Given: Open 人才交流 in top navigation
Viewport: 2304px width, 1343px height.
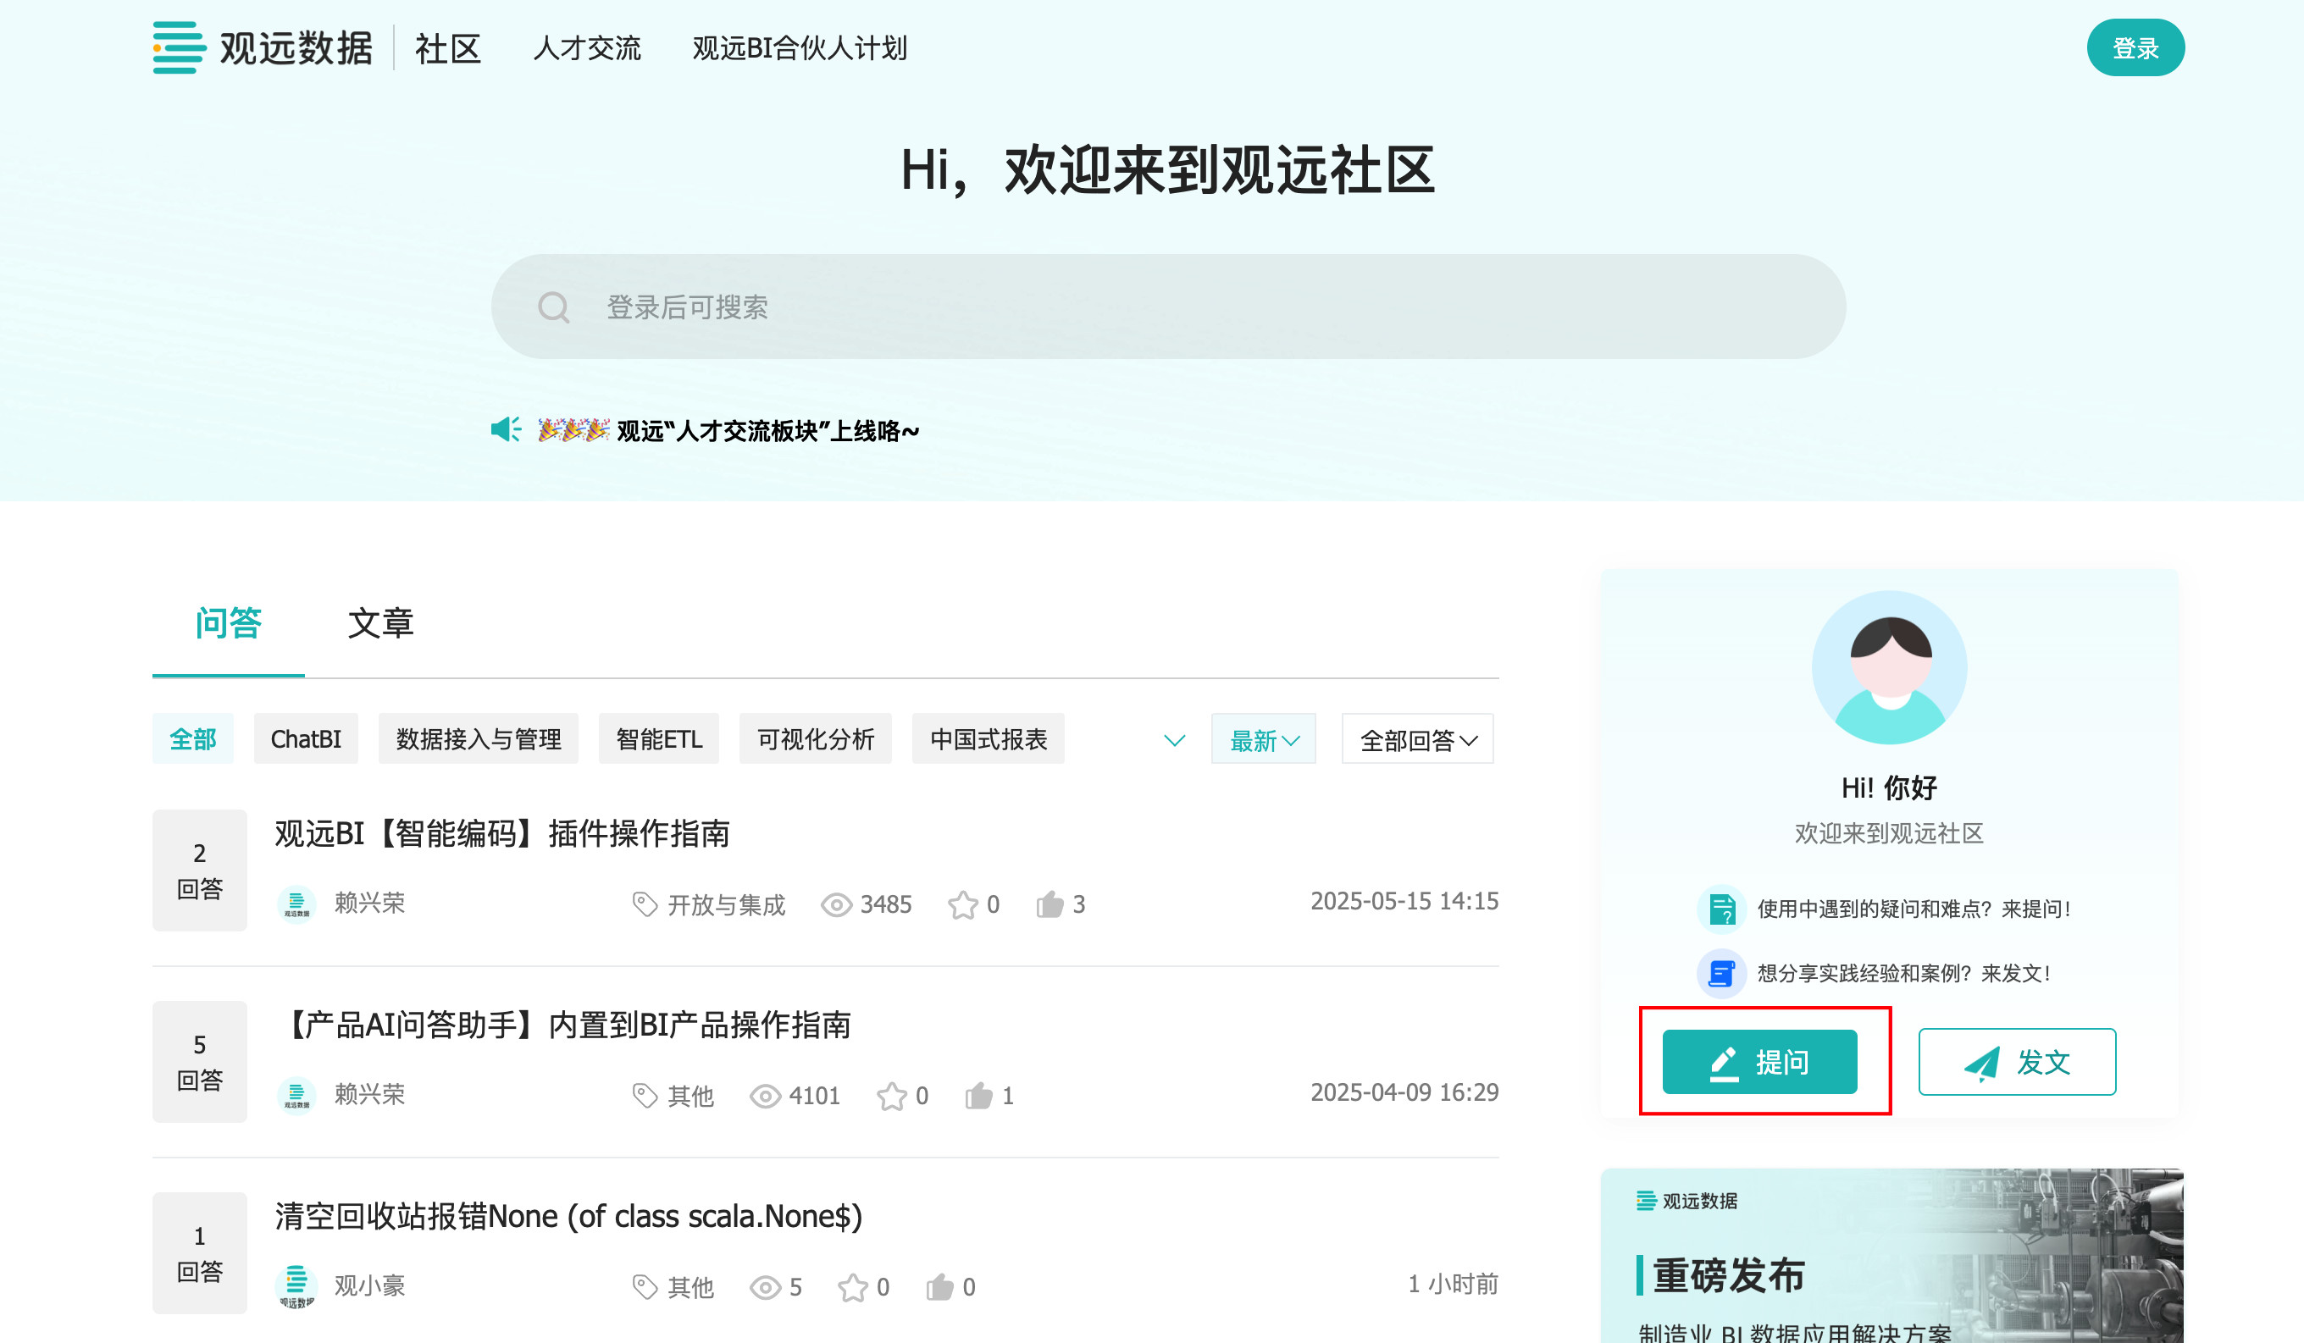Looking at the screenshot, I should click(587, 48).
